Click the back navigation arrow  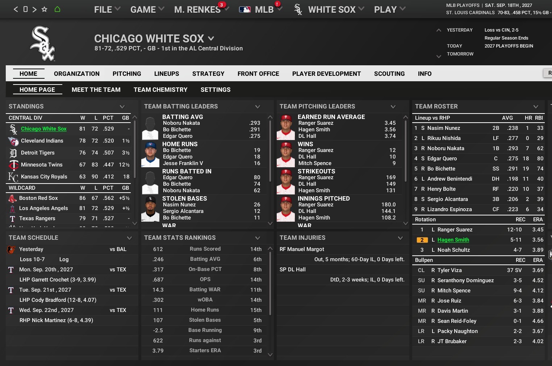pyautogui.click(x=16, y=9)
